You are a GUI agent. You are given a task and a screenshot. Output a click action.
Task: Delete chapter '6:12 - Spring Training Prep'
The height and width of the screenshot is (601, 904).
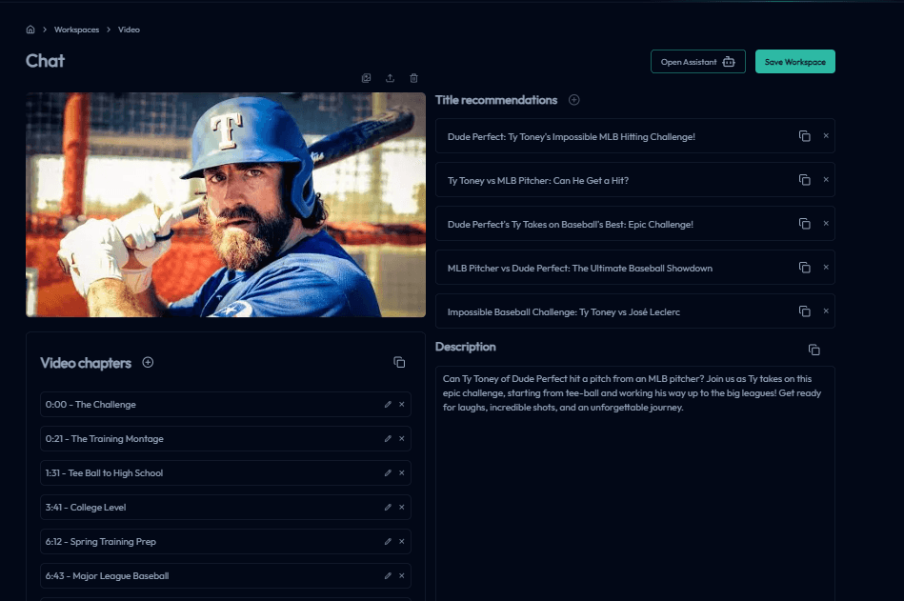pyautogui.click(x=402, y=542)
